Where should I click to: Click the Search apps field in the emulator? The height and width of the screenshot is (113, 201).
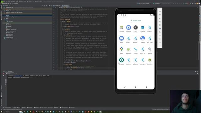coord(136,20)
